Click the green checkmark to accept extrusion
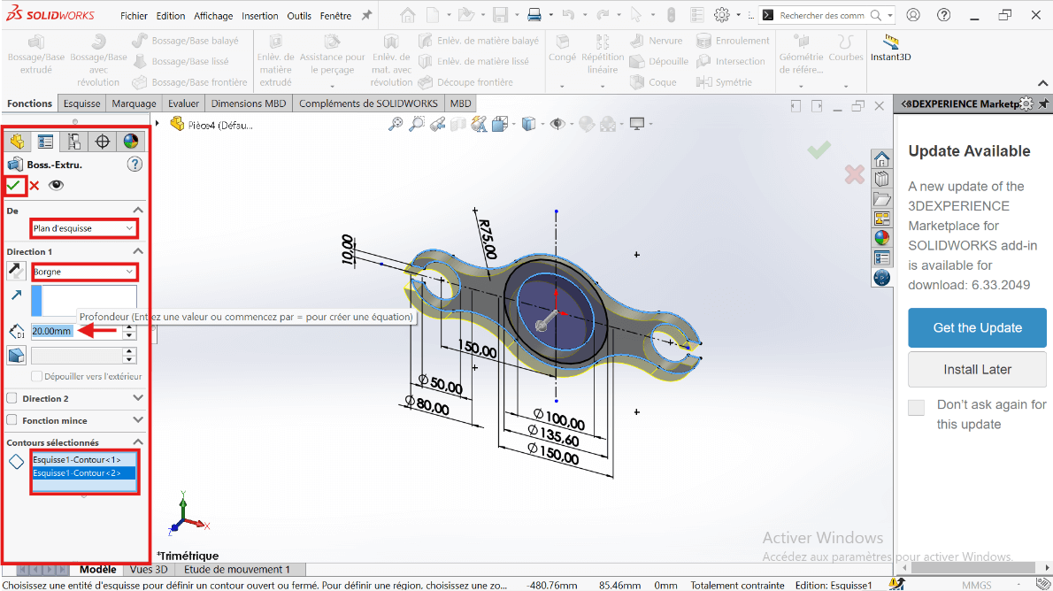Image resolution: width=1053 pixels, height=591 pixels. pos(14,185)
